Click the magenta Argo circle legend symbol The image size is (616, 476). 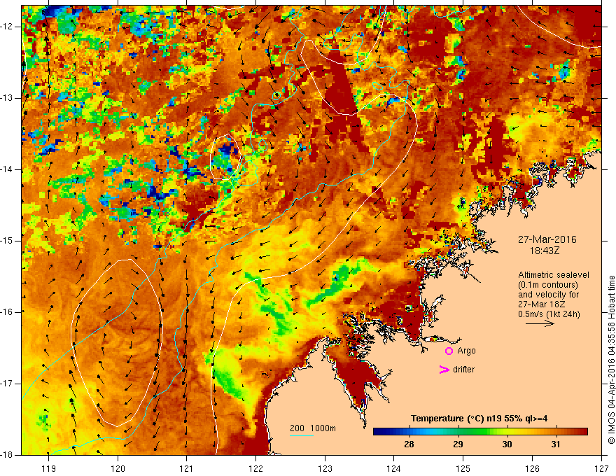tap(449, 351)
